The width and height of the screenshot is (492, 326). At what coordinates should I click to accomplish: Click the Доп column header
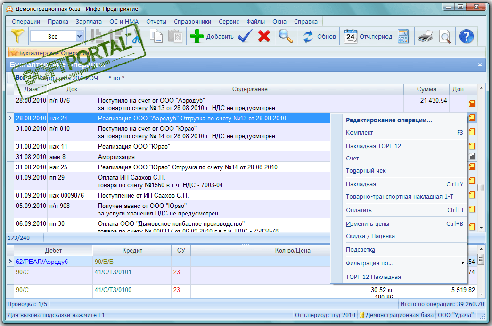coord(458,89)
